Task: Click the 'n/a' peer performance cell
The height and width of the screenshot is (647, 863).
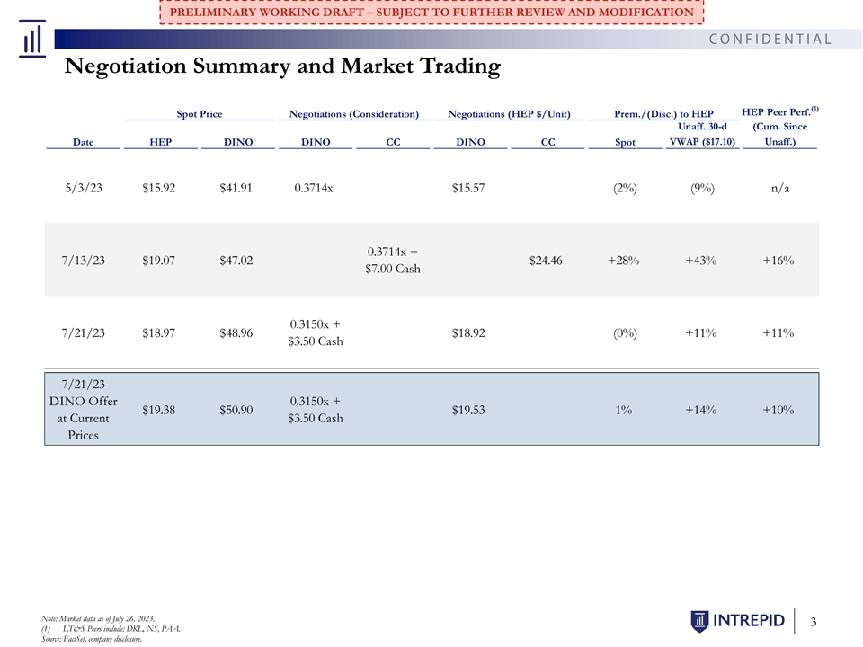Action: (x=780, y=188)
